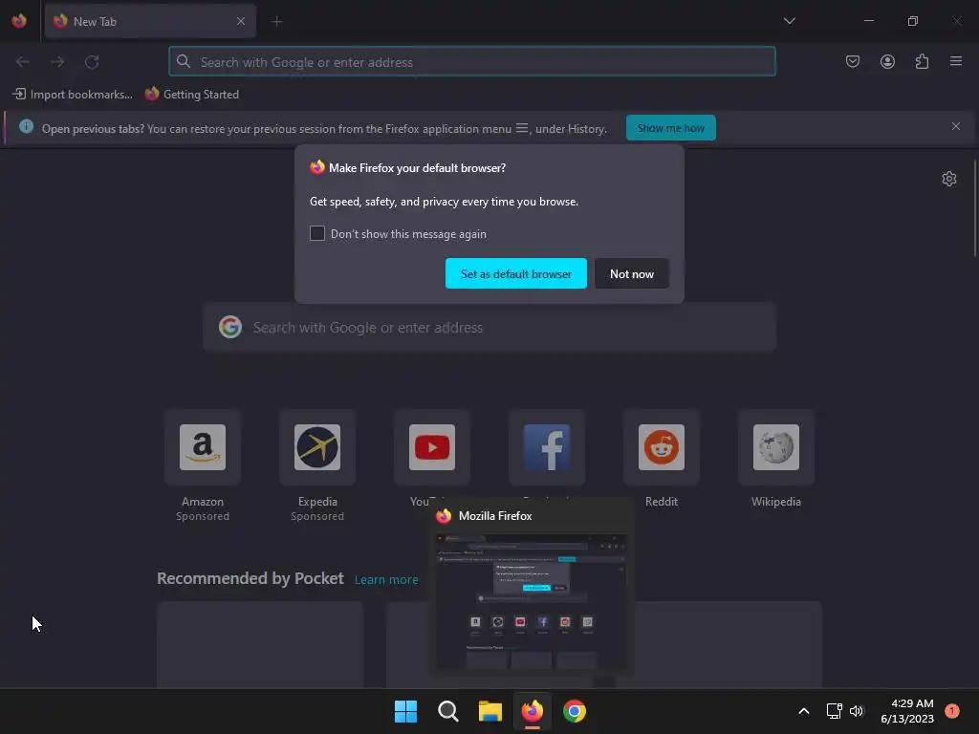Open the Facebook shortcut tile
Viewport: 979px width, 734px height.
547,447
